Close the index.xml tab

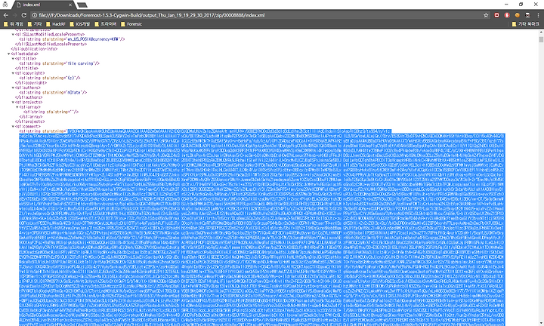[70, 5]
